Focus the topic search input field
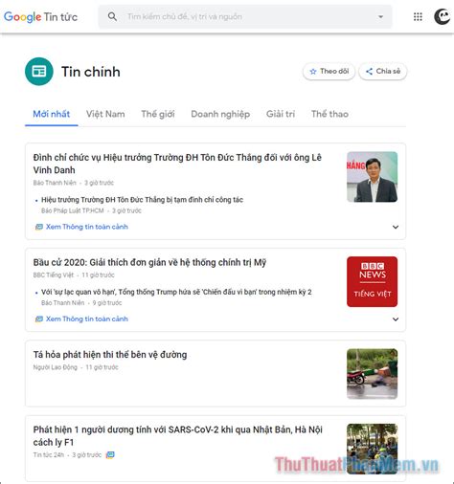This screenshot has width=454, height=484. pos(246,16)
